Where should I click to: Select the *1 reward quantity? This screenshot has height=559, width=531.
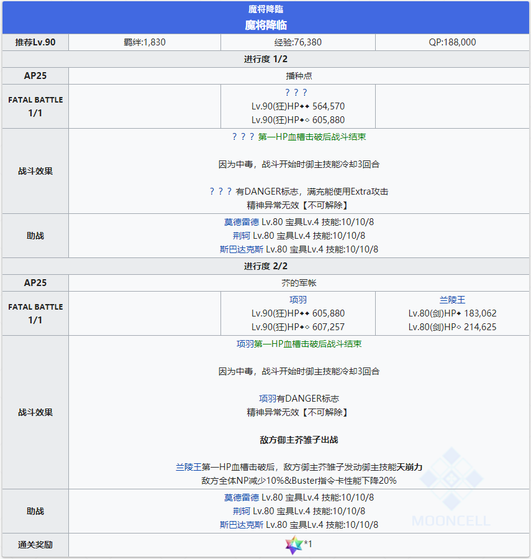pos(308,544)
